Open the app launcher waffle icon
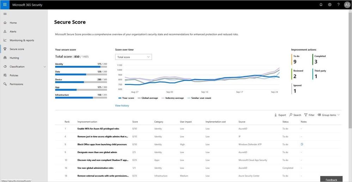352x182 pixels. tap(5, 5)
